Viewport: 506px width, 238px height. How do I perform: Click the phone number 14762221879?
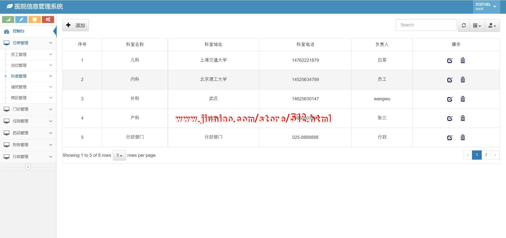(x=305, y=60)
